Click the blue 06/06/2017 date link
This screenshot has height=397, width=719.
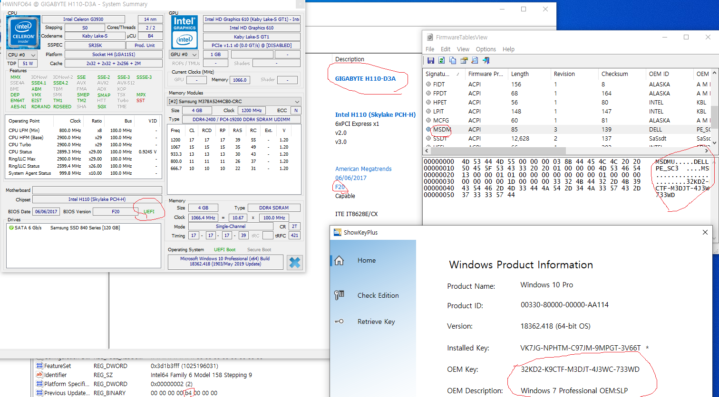(x=351, y=178)
